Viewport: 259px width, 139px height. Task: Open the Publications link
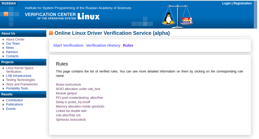click(x=14, y=104)
